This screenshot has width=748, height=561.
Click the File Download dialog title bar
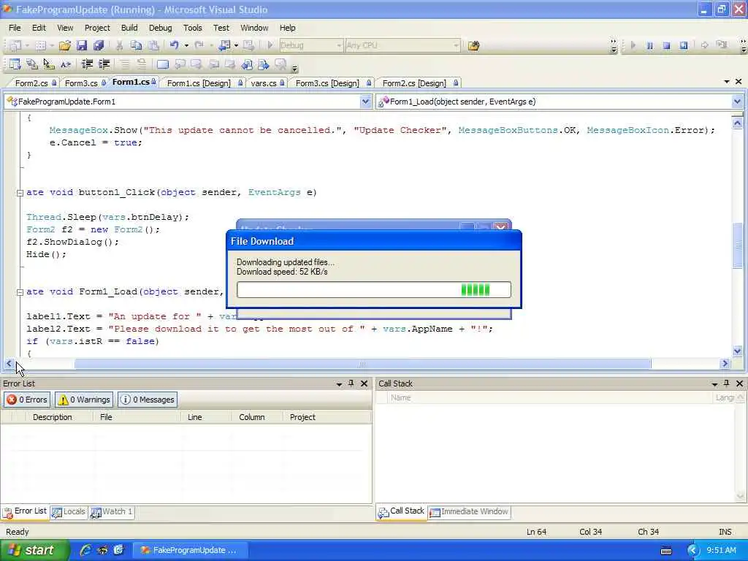pos(374,241)
